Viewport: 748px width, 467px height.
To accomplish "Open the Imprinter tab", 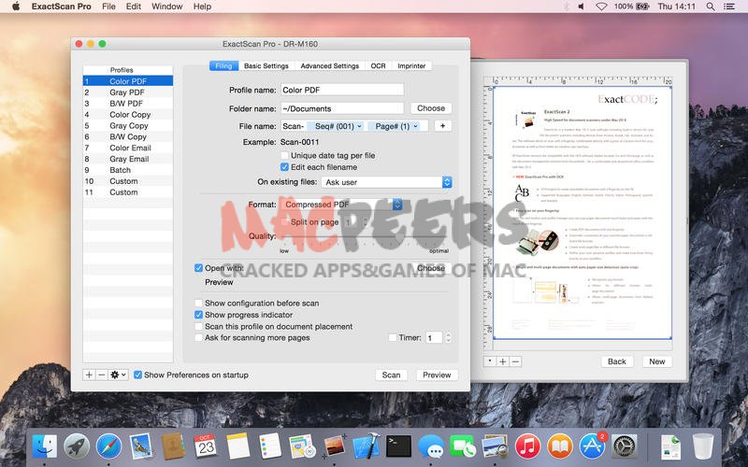I will coord(411,65).
